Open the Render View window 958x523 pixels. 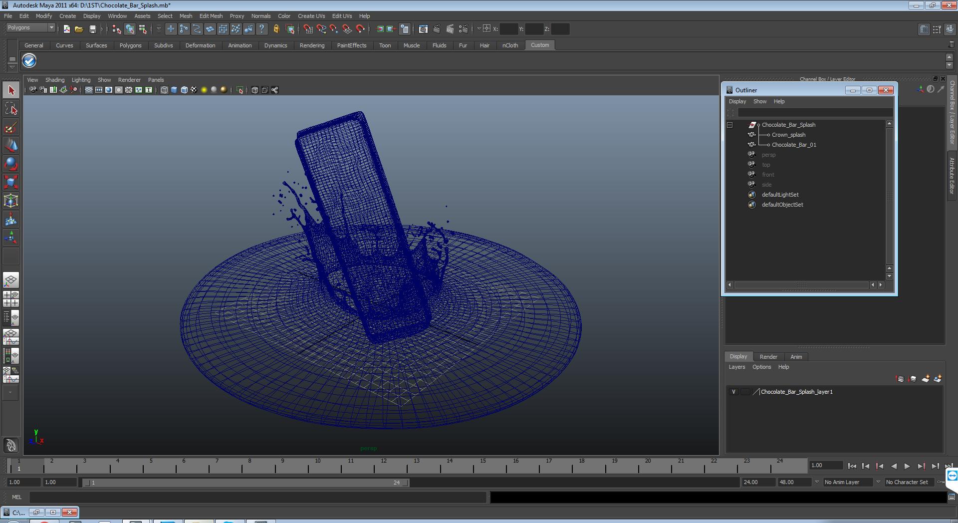pos(423,29)
